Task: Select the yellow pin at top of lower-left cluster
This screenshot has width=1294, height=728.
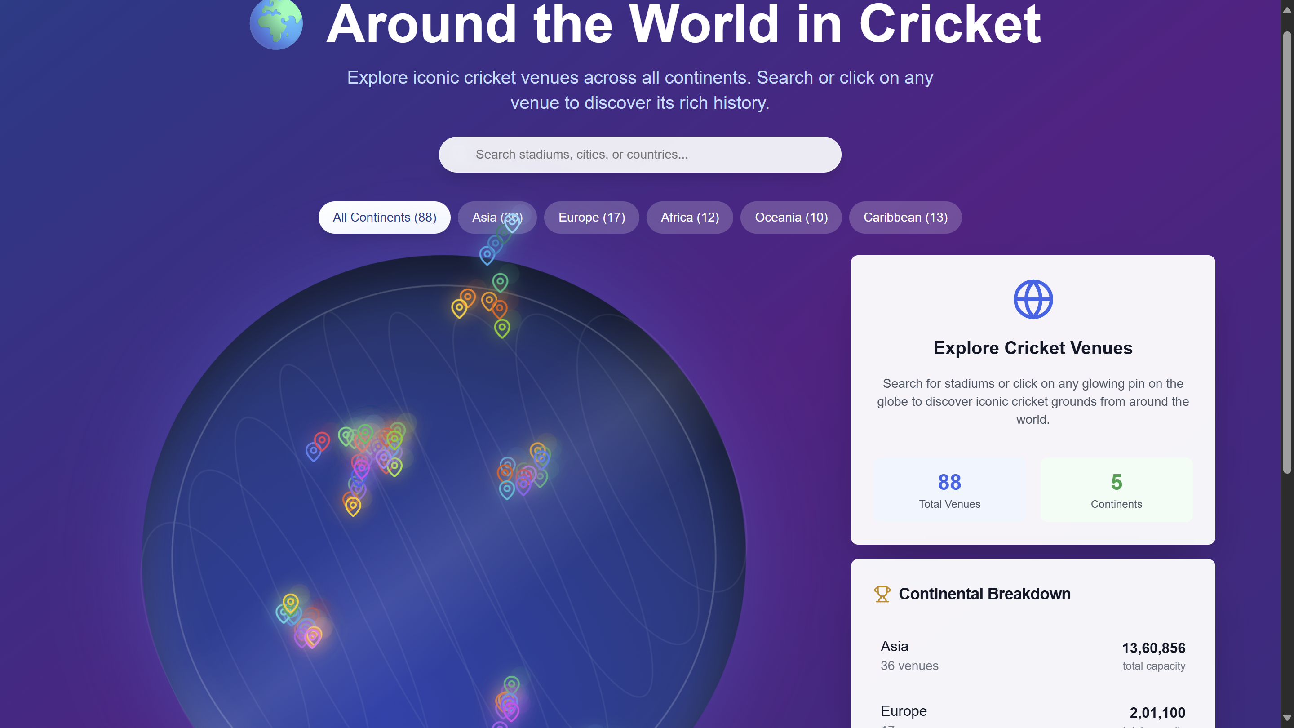Action: [x=290, y=604]
